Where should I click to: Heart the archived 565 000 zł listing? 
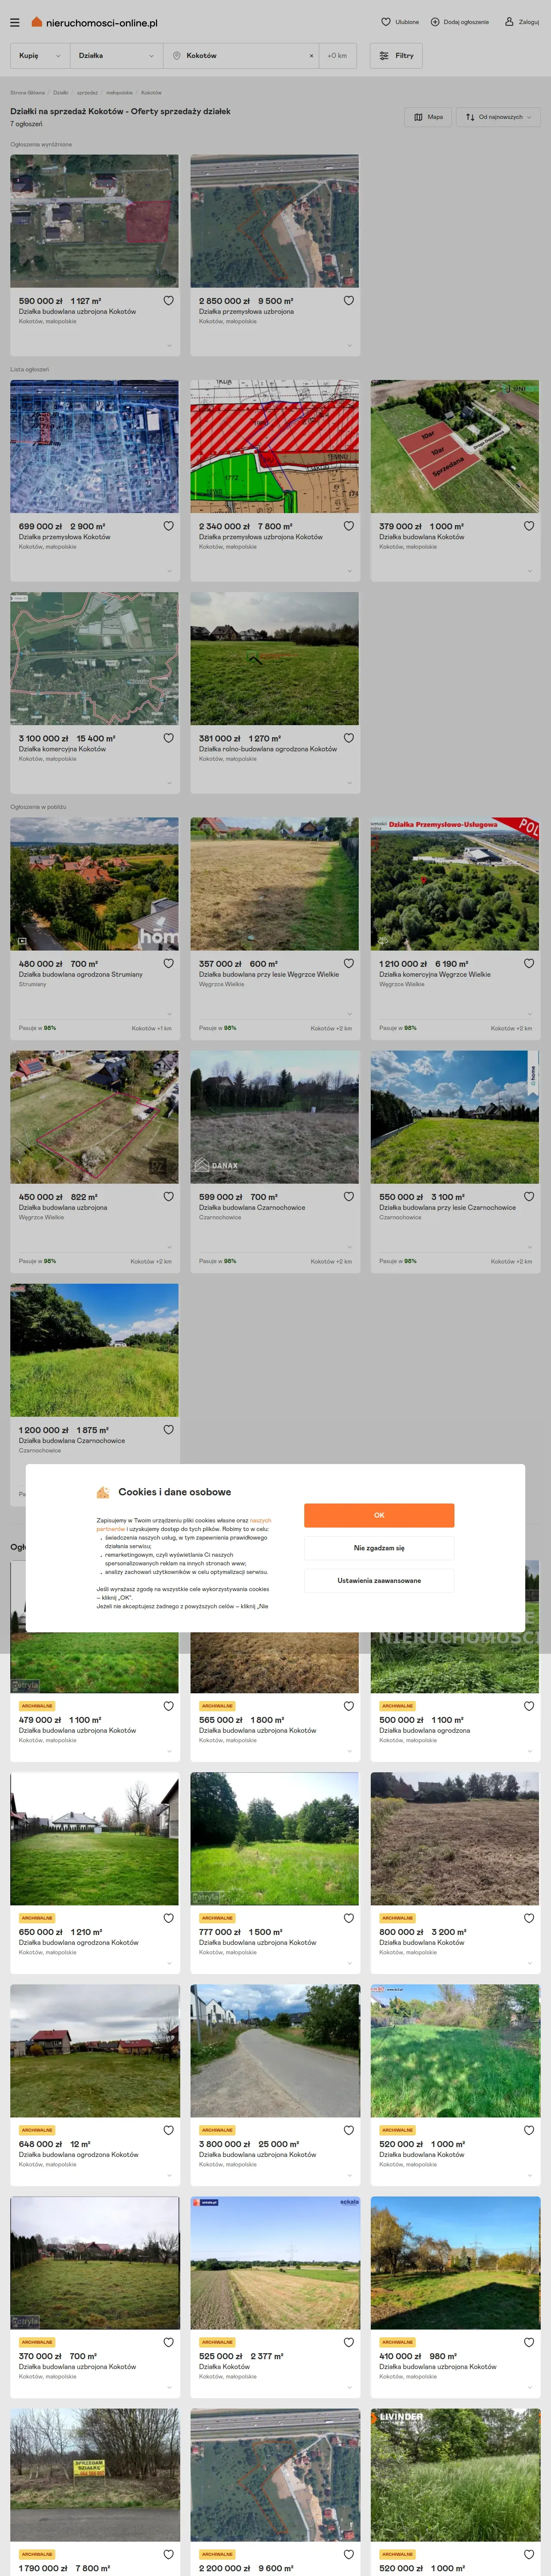point(348,1707)
